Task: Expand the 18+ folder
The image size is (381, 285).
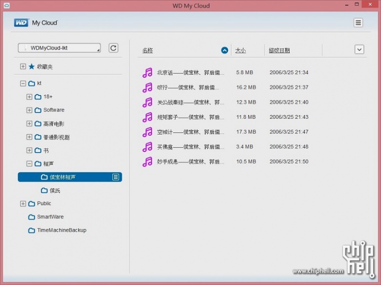Action: [29, 97]
